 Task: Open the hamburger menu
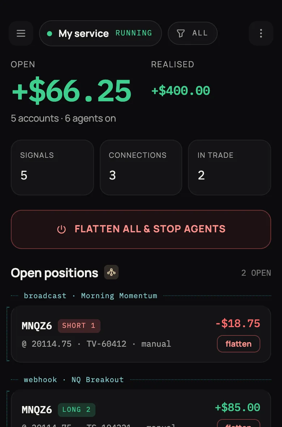(x=21, y=33)
